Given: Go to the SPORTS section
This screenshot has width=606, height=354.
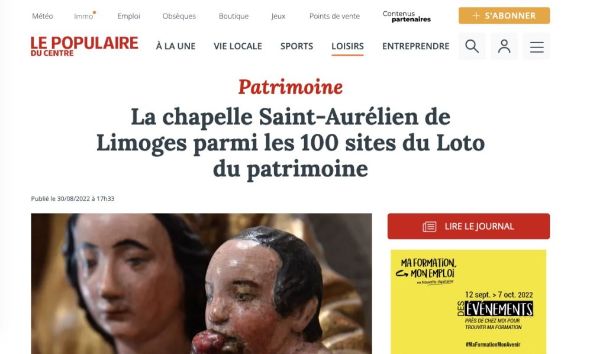Looking at the screenshot, I should [x=296, y=46].
